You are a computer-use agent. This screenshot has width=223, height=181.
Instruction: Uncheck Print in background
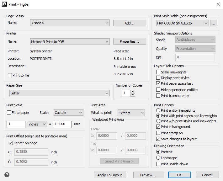pos(158,127)
